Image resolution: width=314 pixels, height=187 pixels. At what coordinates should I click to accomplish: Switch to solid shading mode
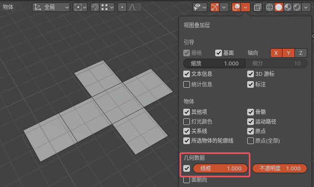point(279,8)
